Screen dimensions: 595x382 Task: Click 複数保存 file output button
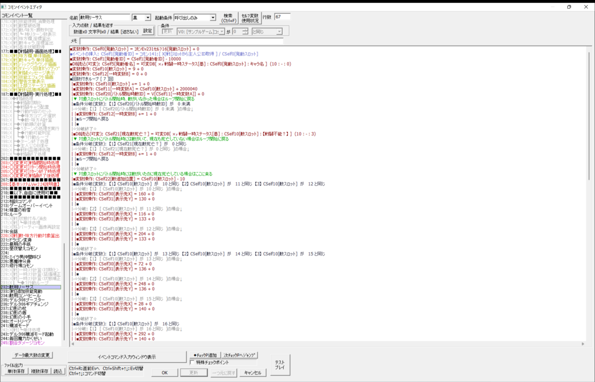tap(40, 371)
